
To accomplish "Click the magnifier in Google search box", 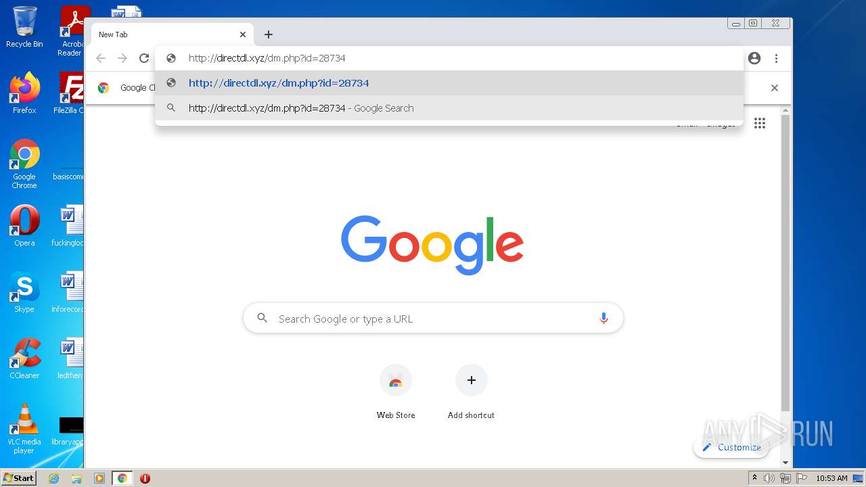I will click(x=263, y=318).
